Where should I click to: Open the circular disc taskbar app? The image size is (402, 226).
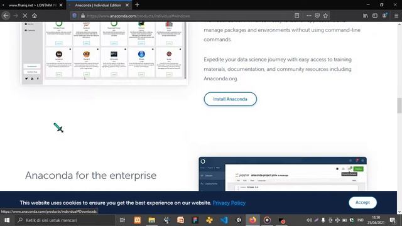point(267,220)
